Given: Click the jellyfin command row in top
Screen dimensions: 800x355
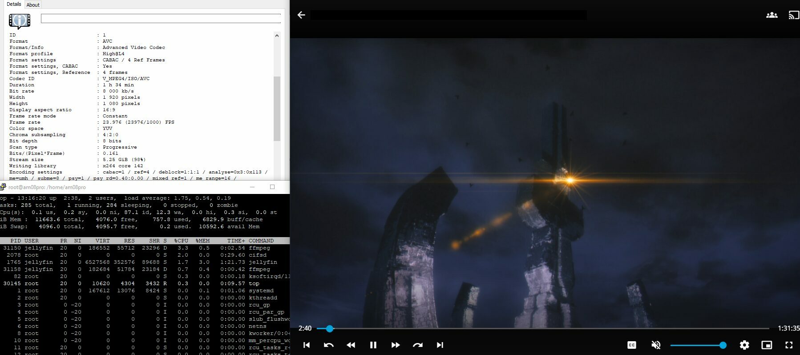Looking at the screenshot, I should 145,262.
